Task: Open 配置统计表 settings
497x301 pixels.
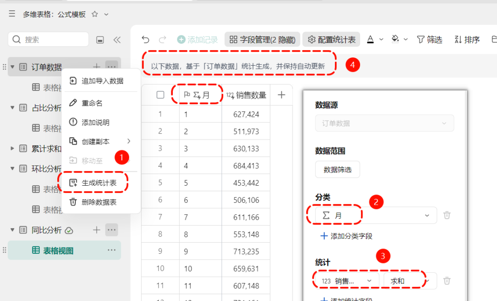Action: coord(331,39)
